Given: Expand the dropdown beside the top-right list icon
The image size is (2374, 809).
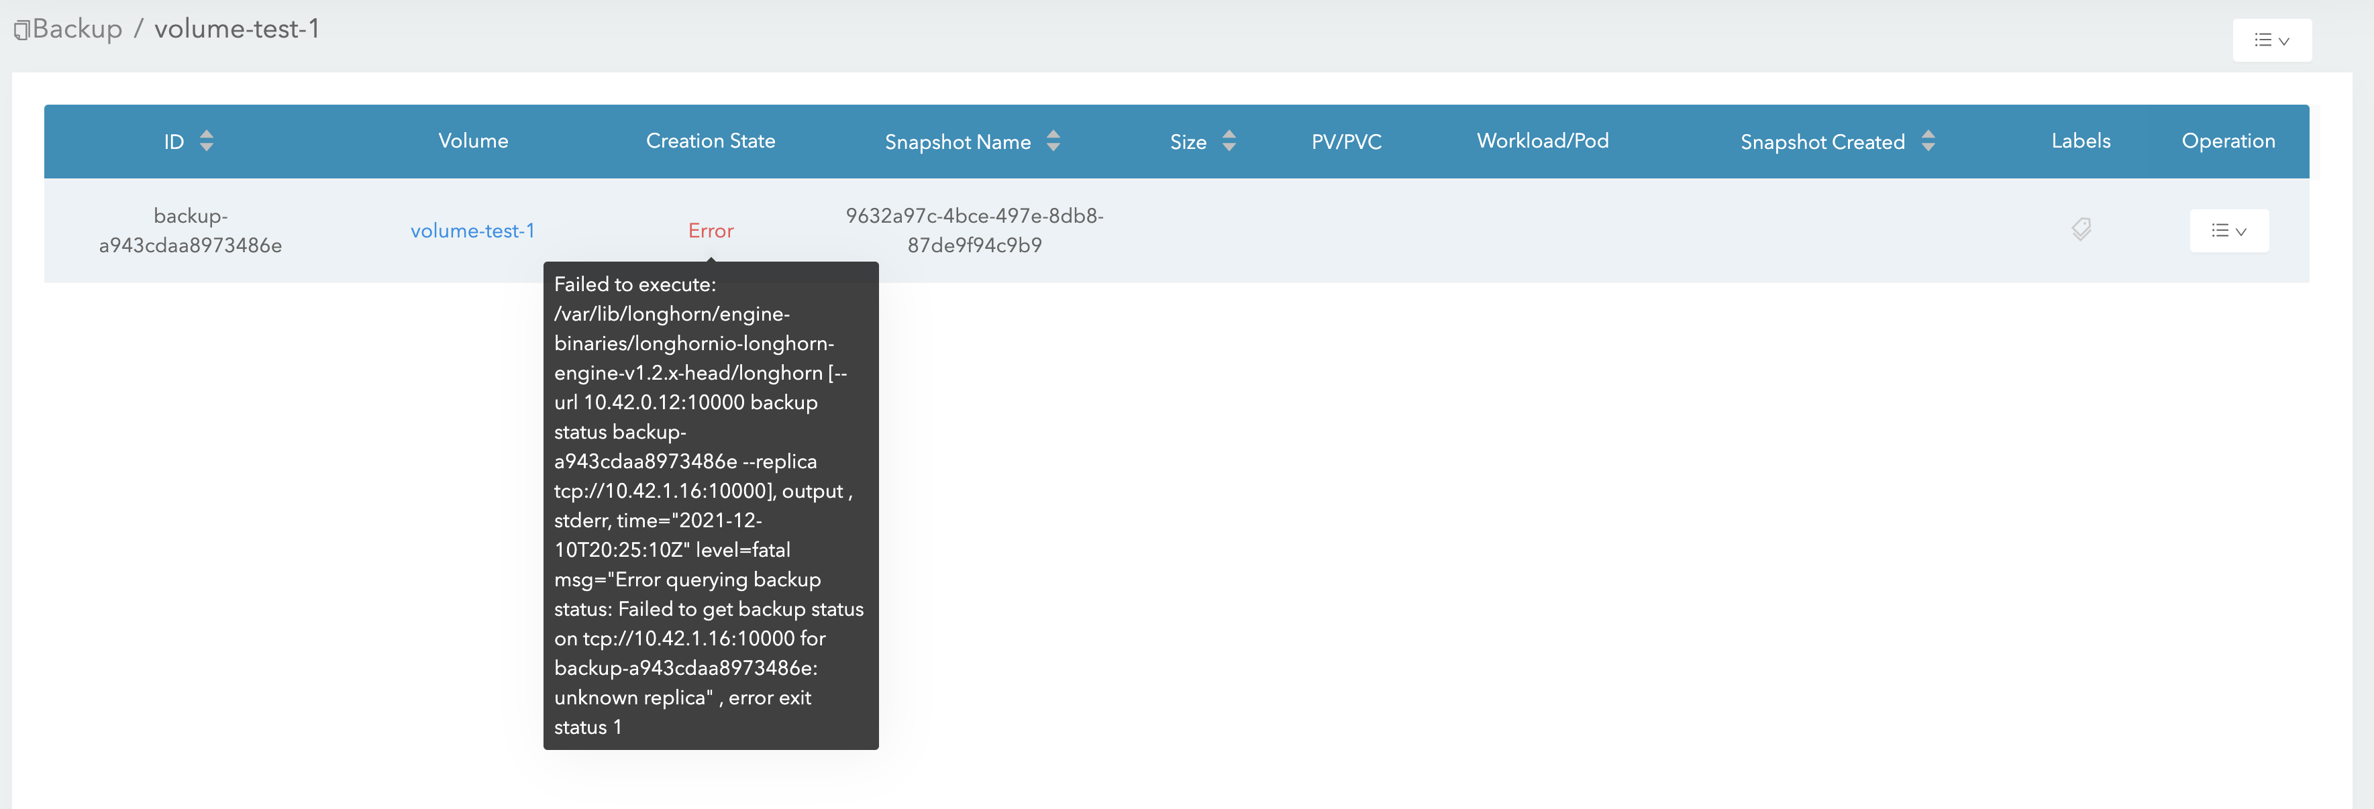Looking at the screenshot, I should pos(2283,40).
